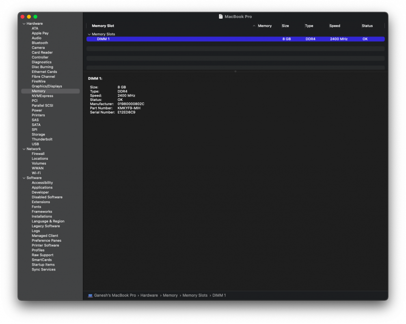The width and height of the screenshot is (406, 324).
Task: Sort by the Memory Slot column header
Action: [x=103, y=26]
